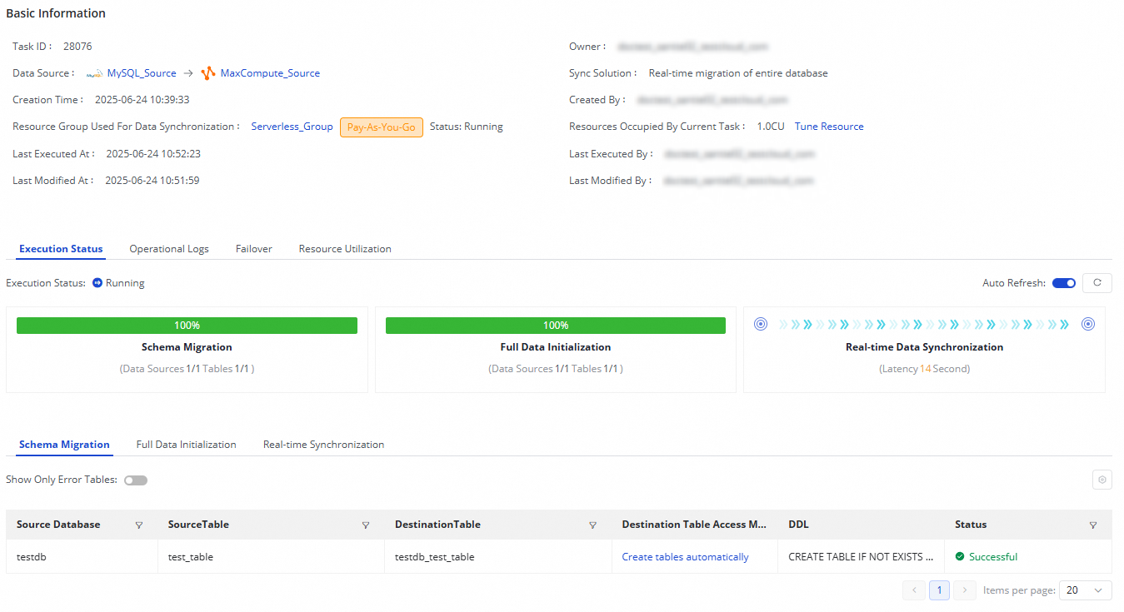Click Destination Table Access column header
The width and height of the screenshot is (1124, 612).
point(694,525)
